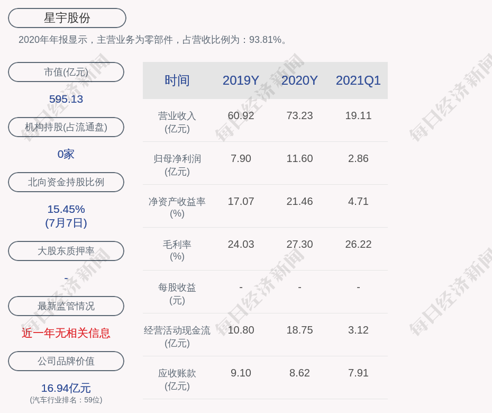The width and height of the screenshot is (492, 413).
Task: Select the 2021Q1 column header
Action: tap(358, 80)
